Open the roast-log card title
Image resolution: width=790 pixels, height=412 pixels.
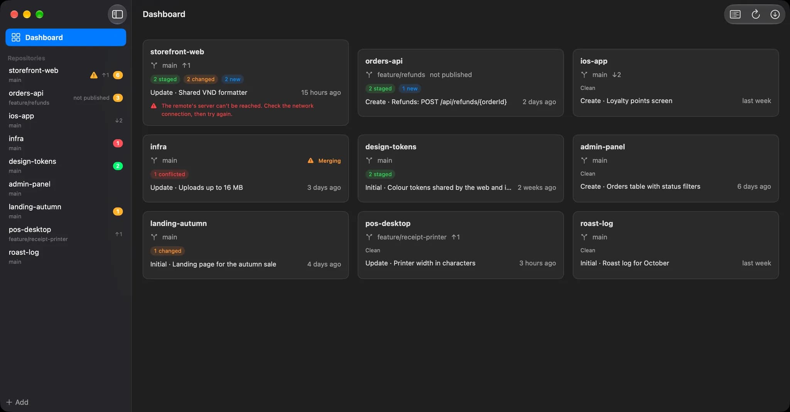click(x=596, y=223)
